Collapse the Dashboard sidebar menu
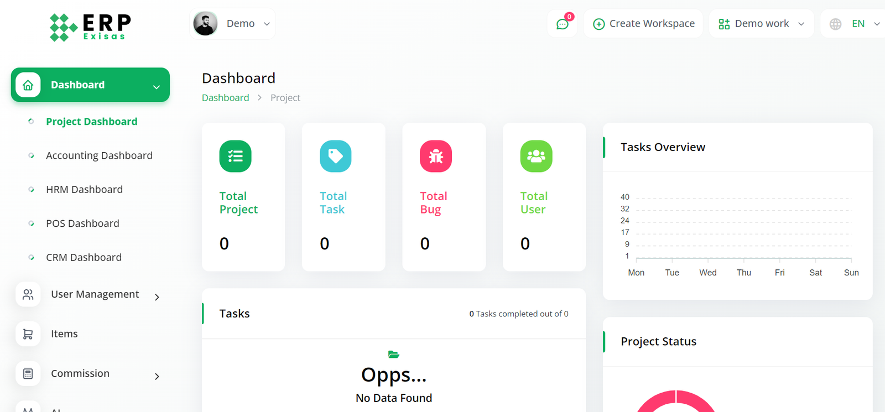Screen dimensions: 885x412 [157, 87]
